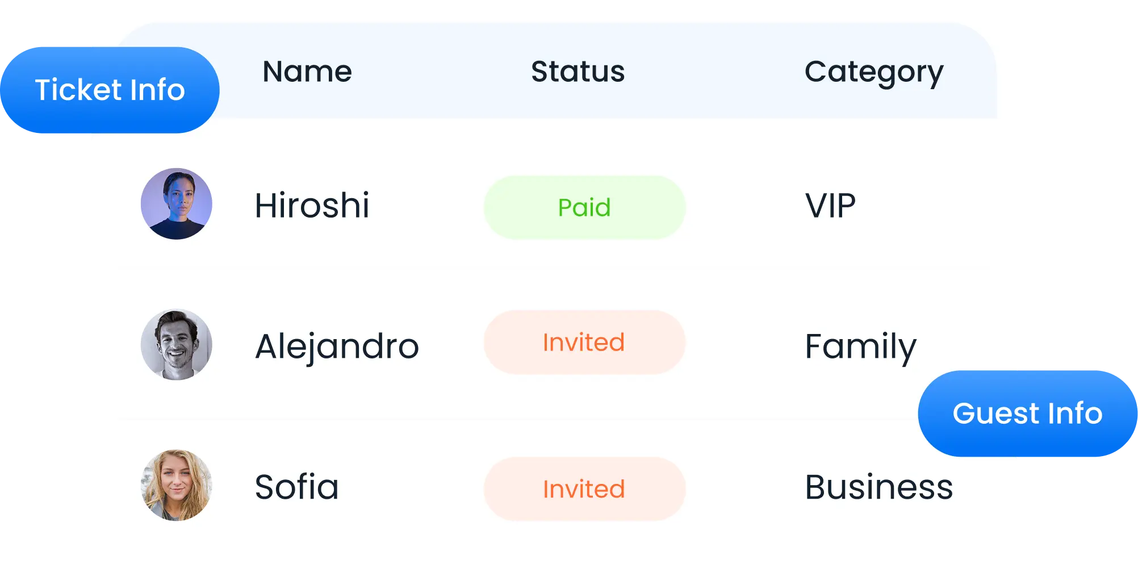Viewport: 1138px width, 568px height.
Task: Sort by the Name column header
Action: pos(307,72)
